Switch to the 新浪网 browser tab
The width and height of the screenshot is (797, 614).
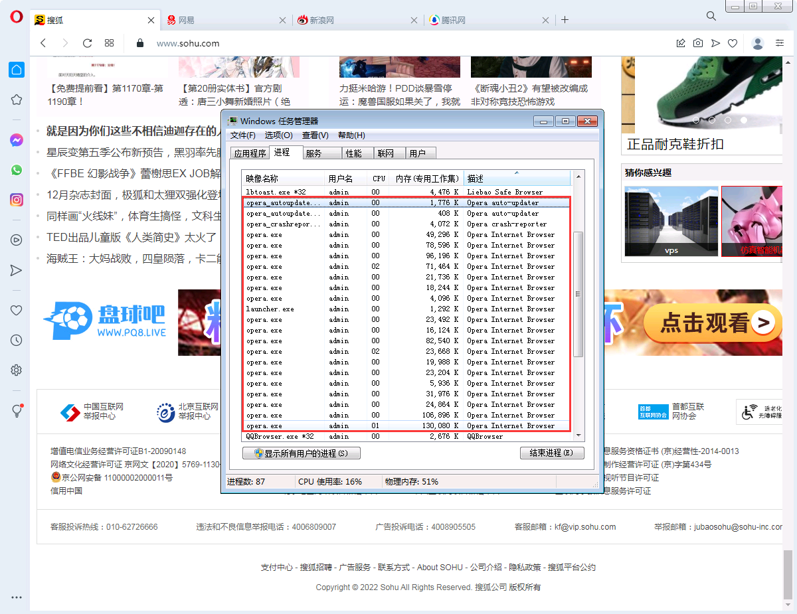pos(358,20)
